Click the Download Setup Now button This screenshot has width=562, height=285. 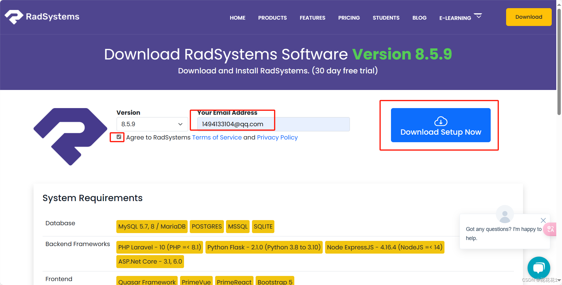441,125
